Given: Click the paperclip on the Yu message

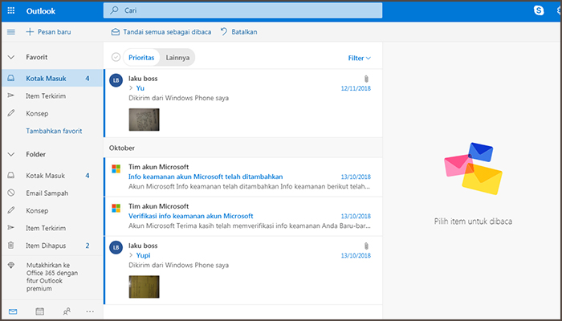Looking at the screenshot, I should [x=366, y=79].
